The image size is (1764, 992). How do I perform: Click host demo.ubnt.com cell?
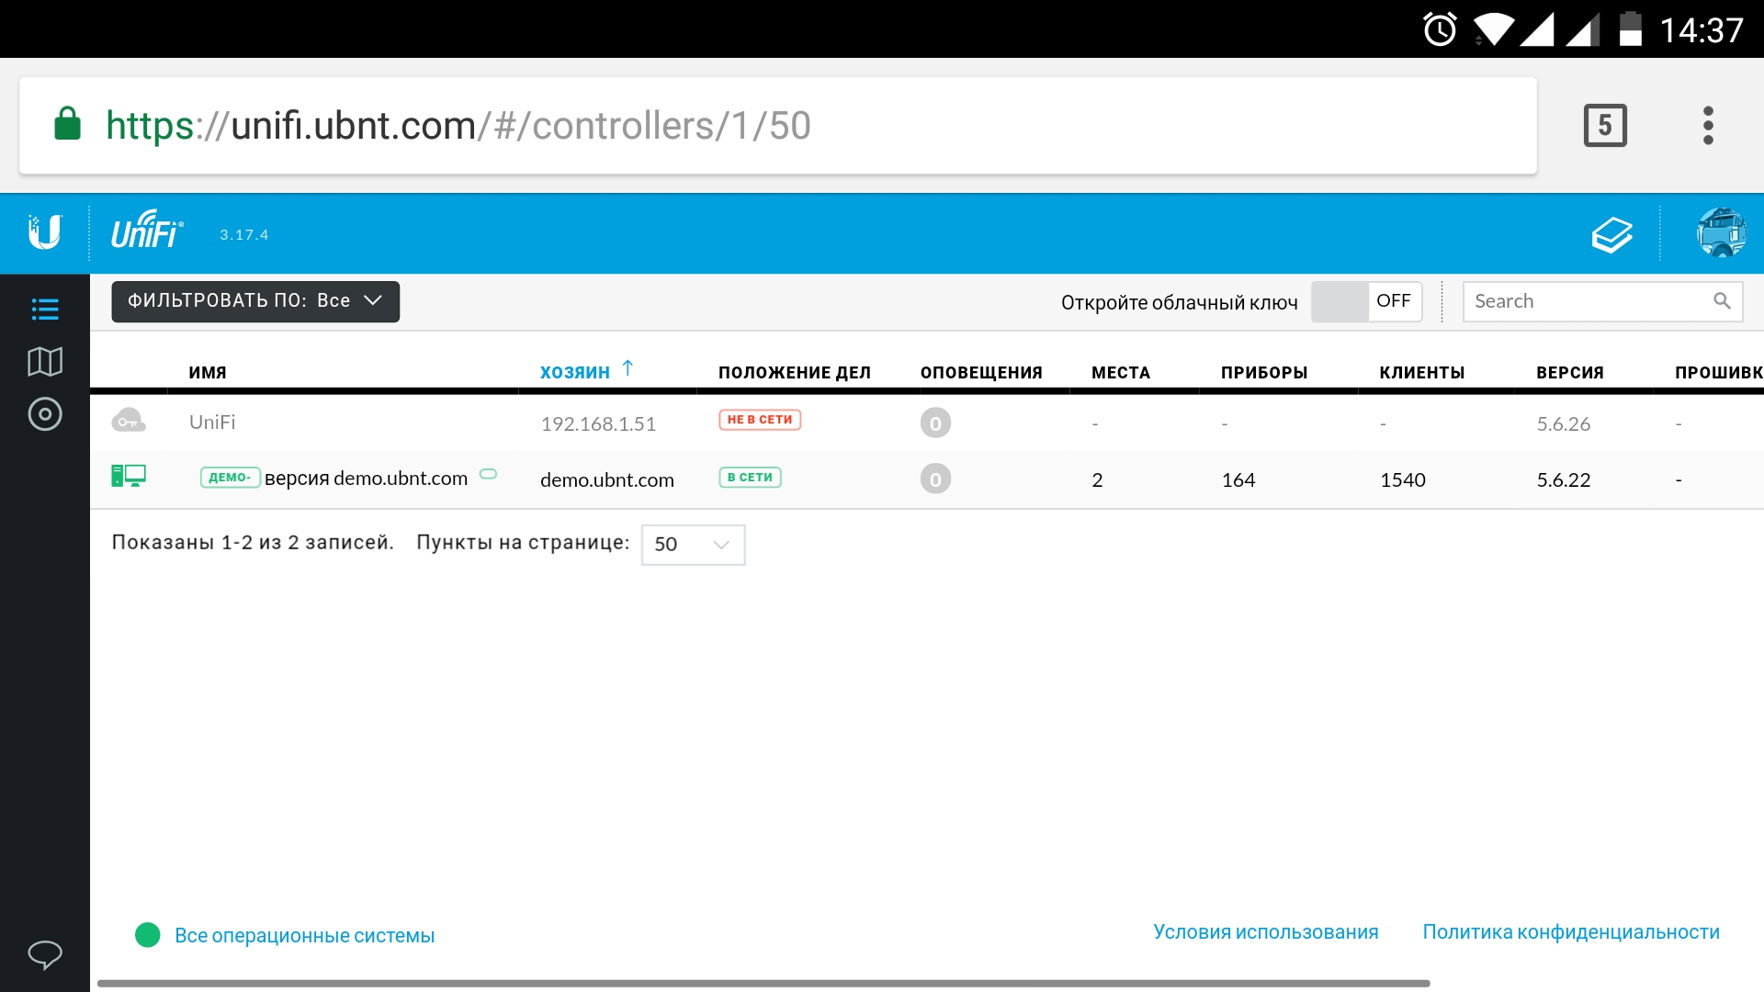607,480
